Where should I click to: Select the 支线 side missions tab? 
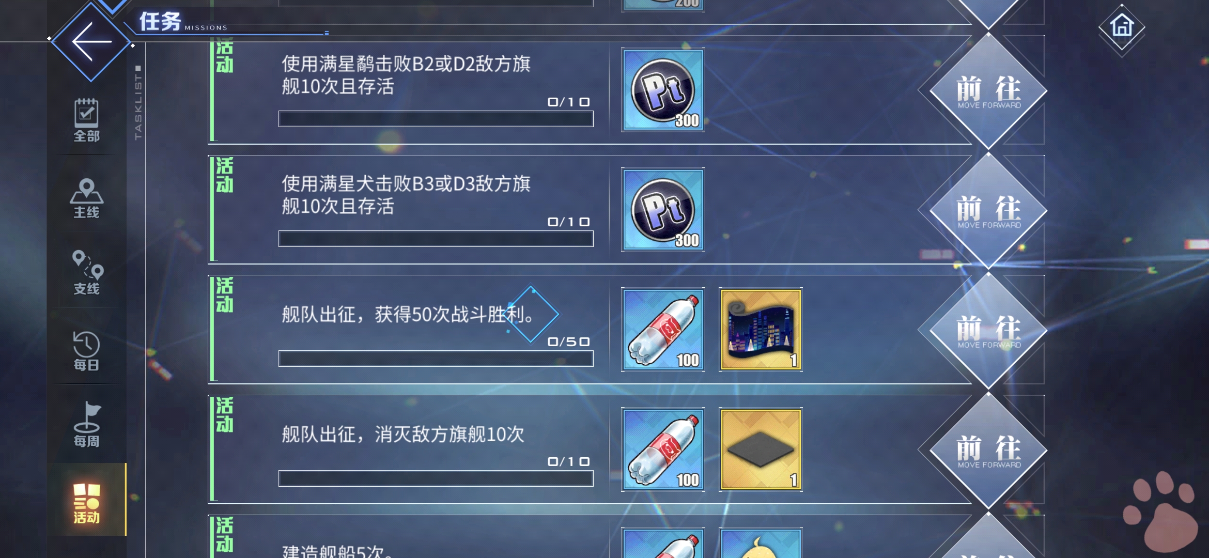click(x=86, y=272)
